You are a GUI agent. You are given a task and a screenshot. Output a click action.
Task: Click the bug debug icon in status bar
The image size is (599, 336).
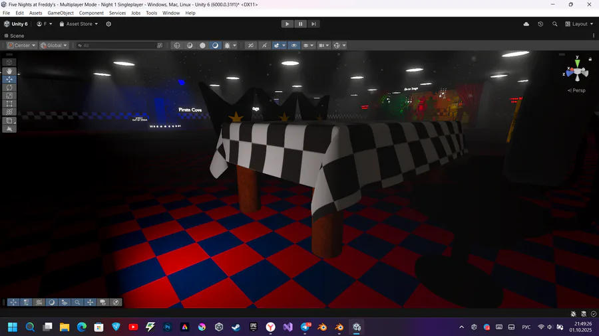coord(574,314)
